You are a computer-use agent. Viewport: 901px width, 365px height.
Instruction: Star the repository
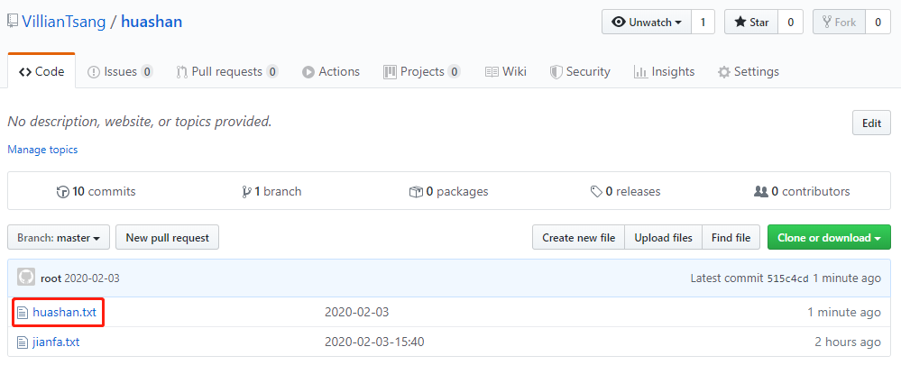[751, 23]
